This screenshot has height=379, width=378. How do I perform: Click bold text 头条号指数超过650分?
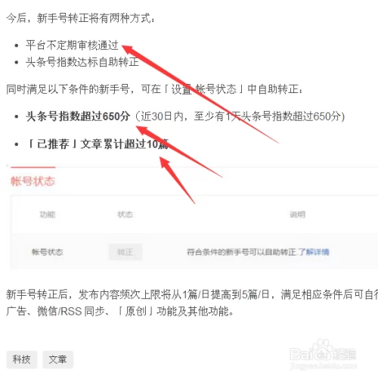click(78, 116)
